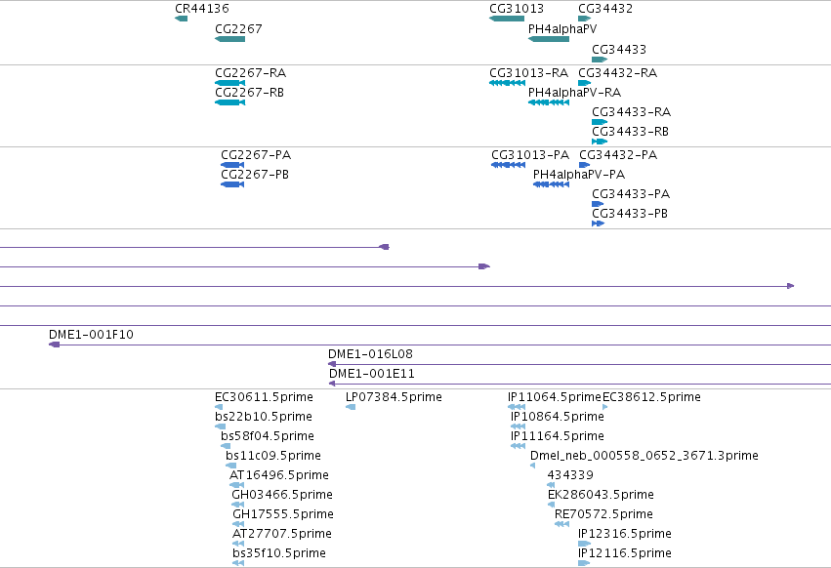Click the CG34433-PB label text
Image resolution: width=831 pixels, height=568 pixels.
click(630, 214)
